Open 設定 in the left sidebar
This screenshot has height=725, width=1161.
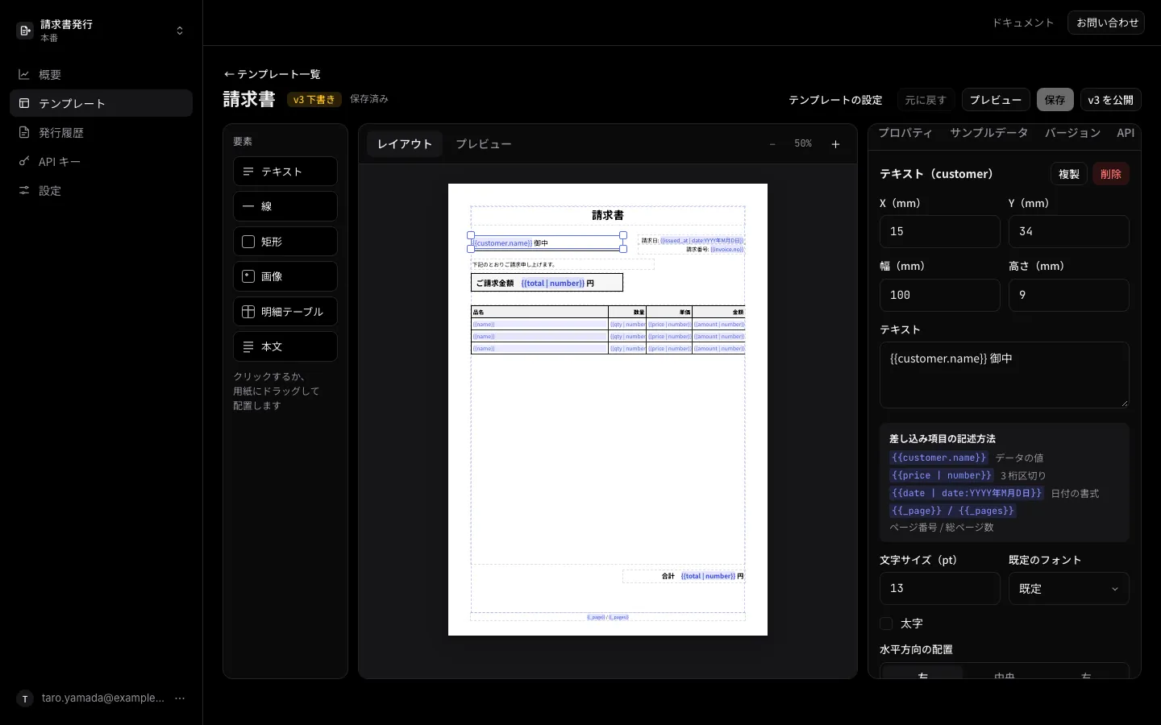[101, 191]
